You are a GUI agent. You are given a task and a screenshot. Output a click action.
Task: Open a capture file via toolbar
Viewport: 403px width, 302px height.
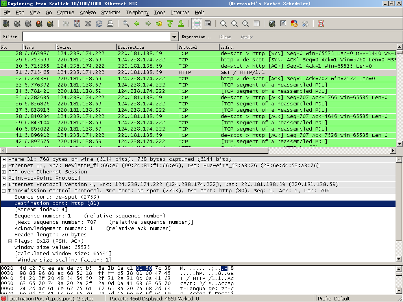[66, 24]
